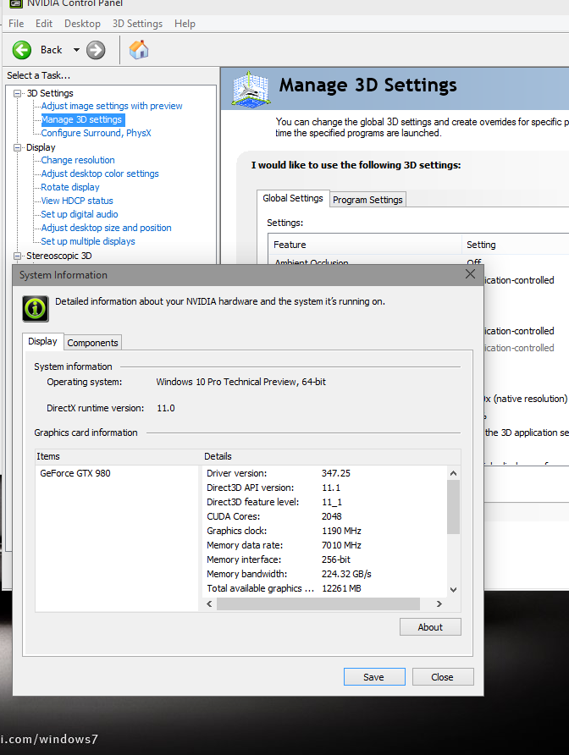Click the DirectX runtime version value 11.0
Image resolution: width=569 pixels, height=755 pixels.
[x=166, y=408]
